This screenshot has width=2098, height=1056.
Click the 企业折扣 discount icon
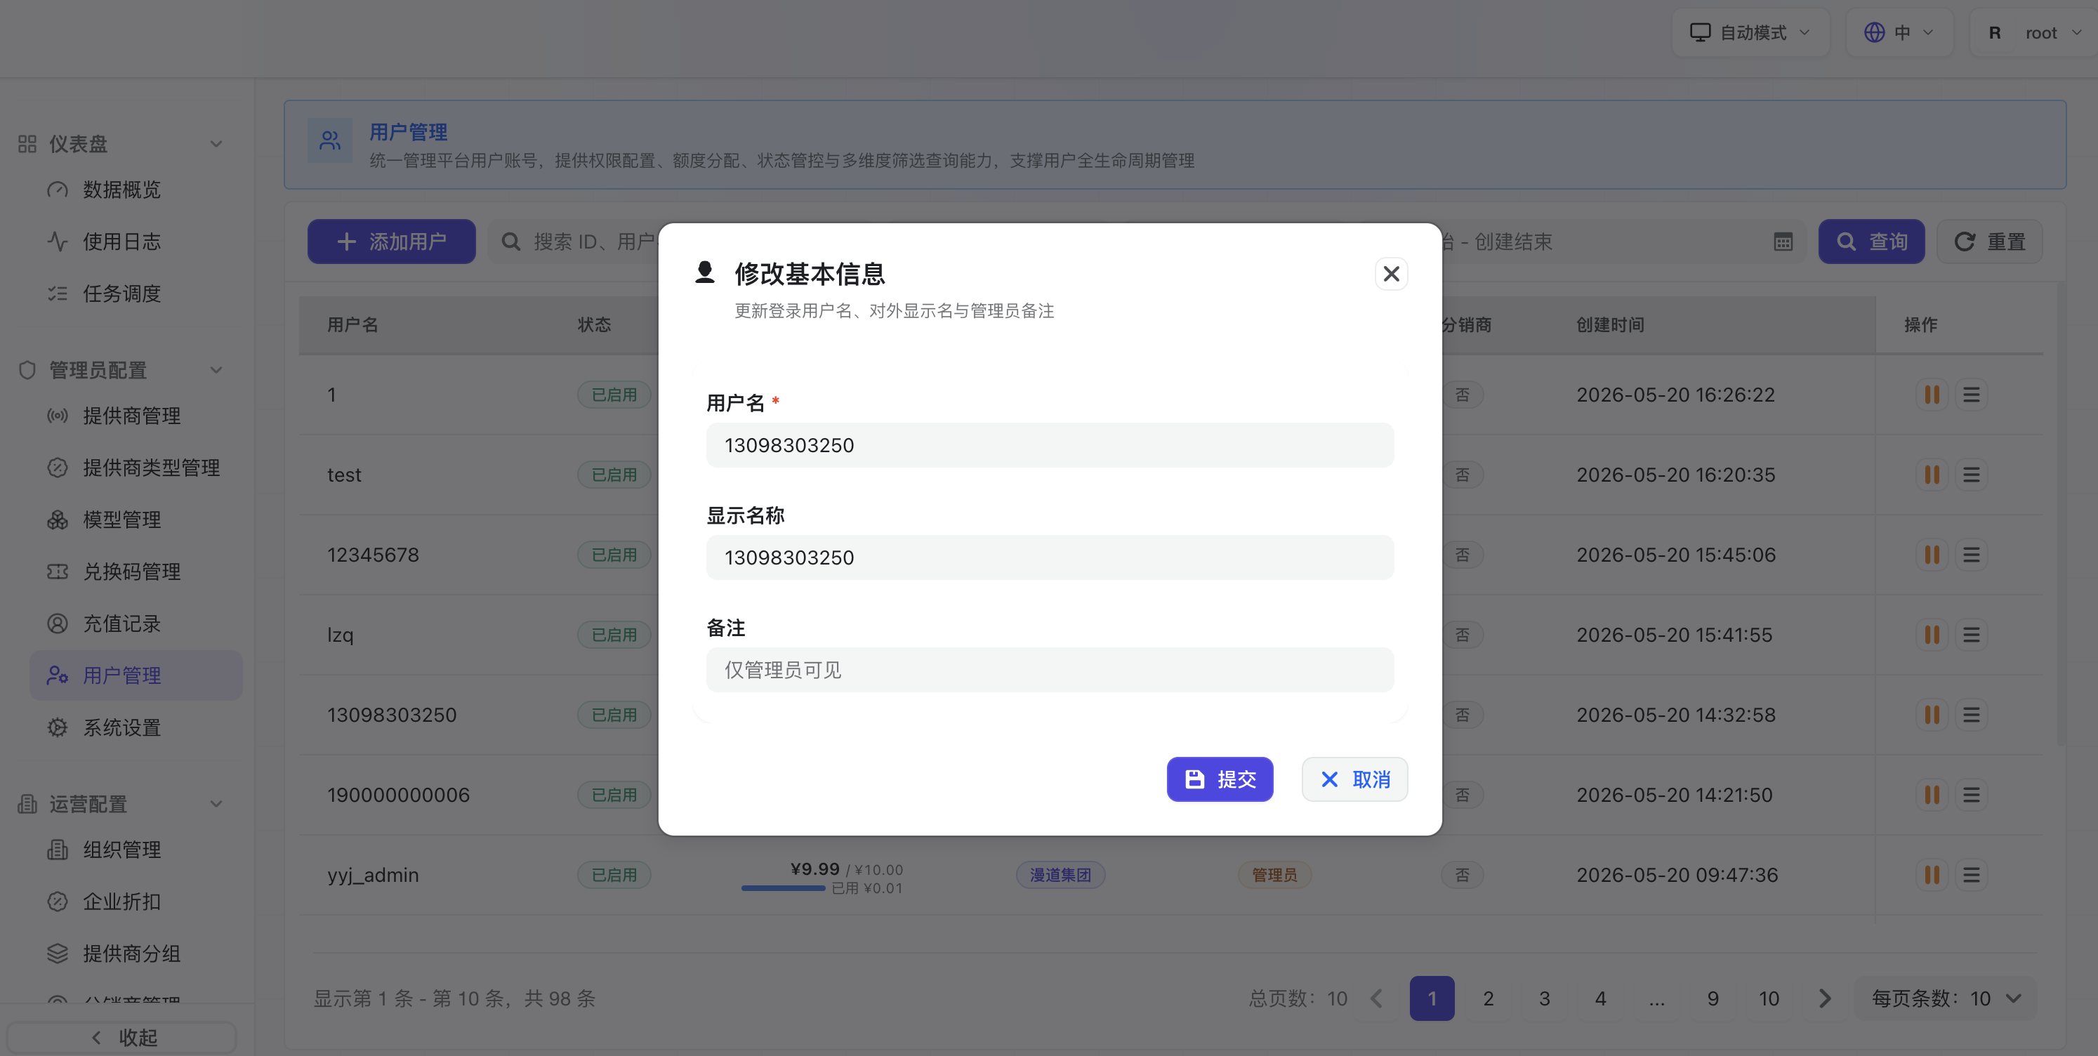[x=57, y=902]
